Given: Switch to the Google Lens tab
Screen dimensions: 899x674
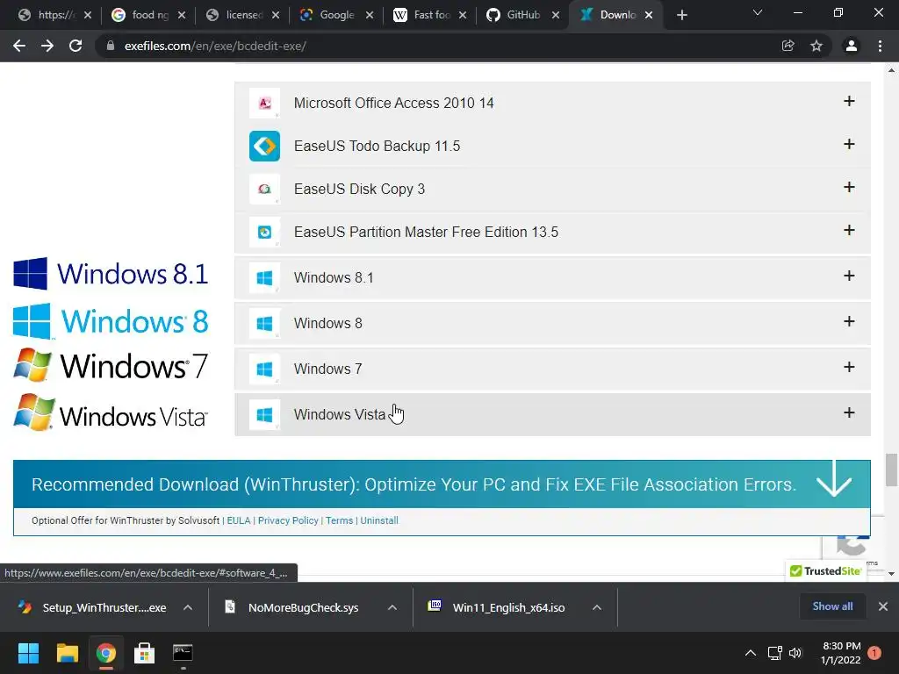Looking at the screenshot, I should pos(337,16).
